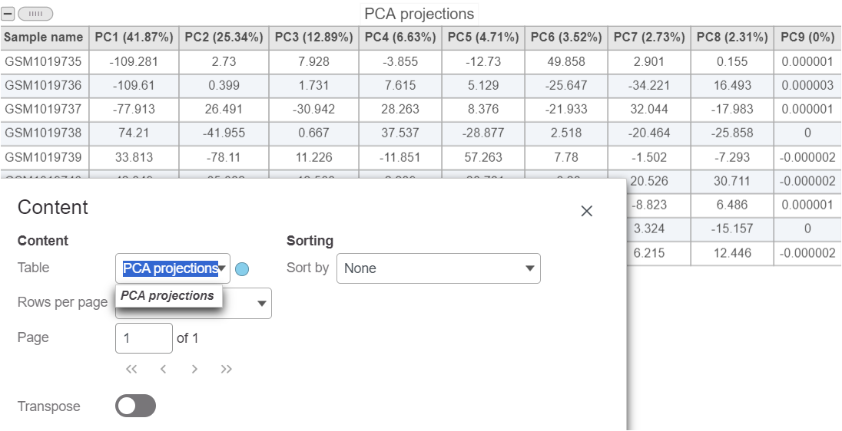Select the PC5 (4.71%) column header

point(483,37)
